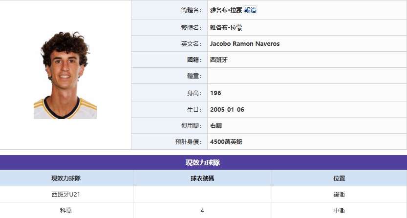Click the 球衣號碼 column header
Screen dimensions: 407x218
point(202,178)
